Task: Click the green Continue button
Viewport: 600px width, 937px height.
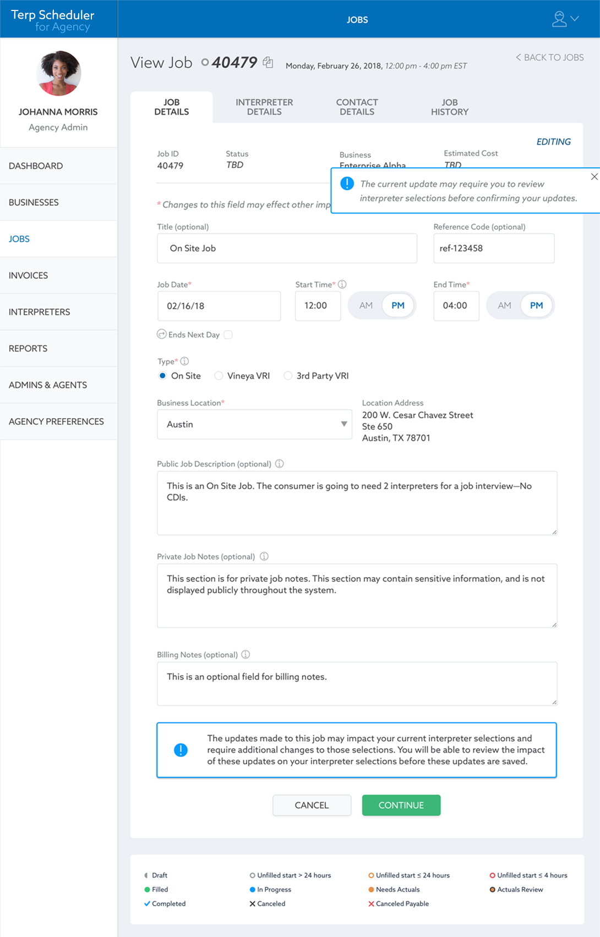Action: coord(401,805)
